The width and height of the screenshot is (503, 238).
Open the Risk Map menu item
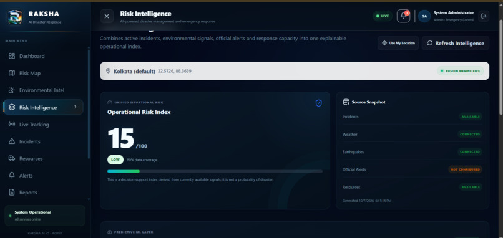pos(43,73)
